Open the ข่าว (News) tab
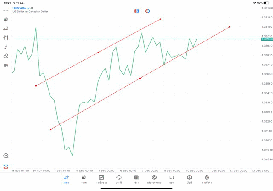The width and height of the screenshot is (273, 191). 136,179
